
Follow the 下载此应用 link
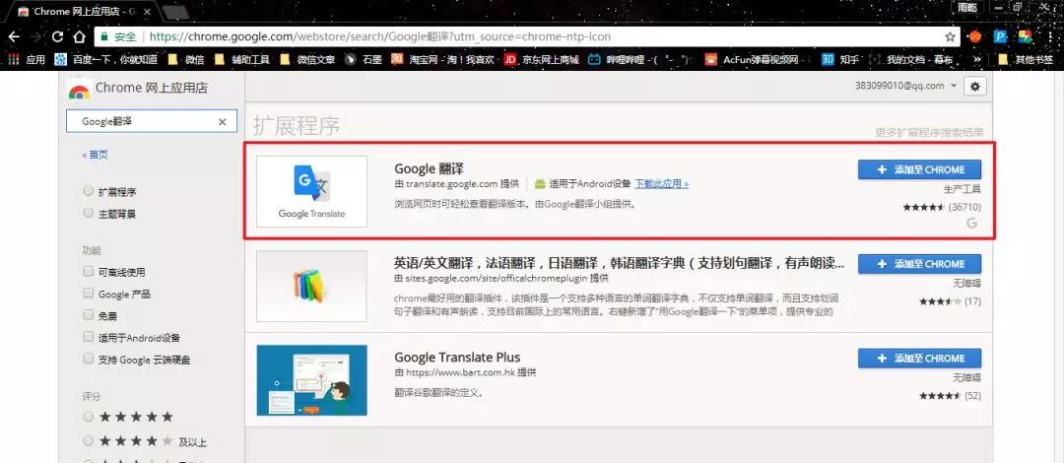click(662, 184)
